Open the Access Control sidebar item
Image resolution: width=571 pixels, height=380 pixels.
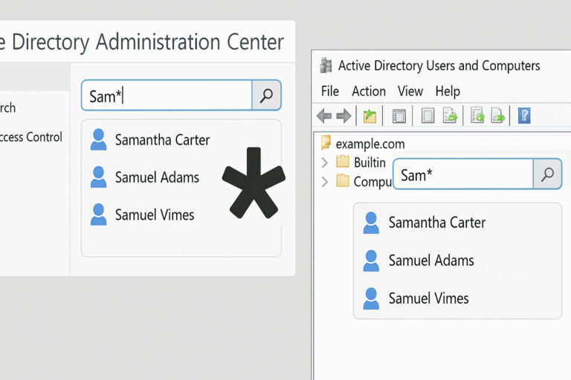[x=31, y=137]
